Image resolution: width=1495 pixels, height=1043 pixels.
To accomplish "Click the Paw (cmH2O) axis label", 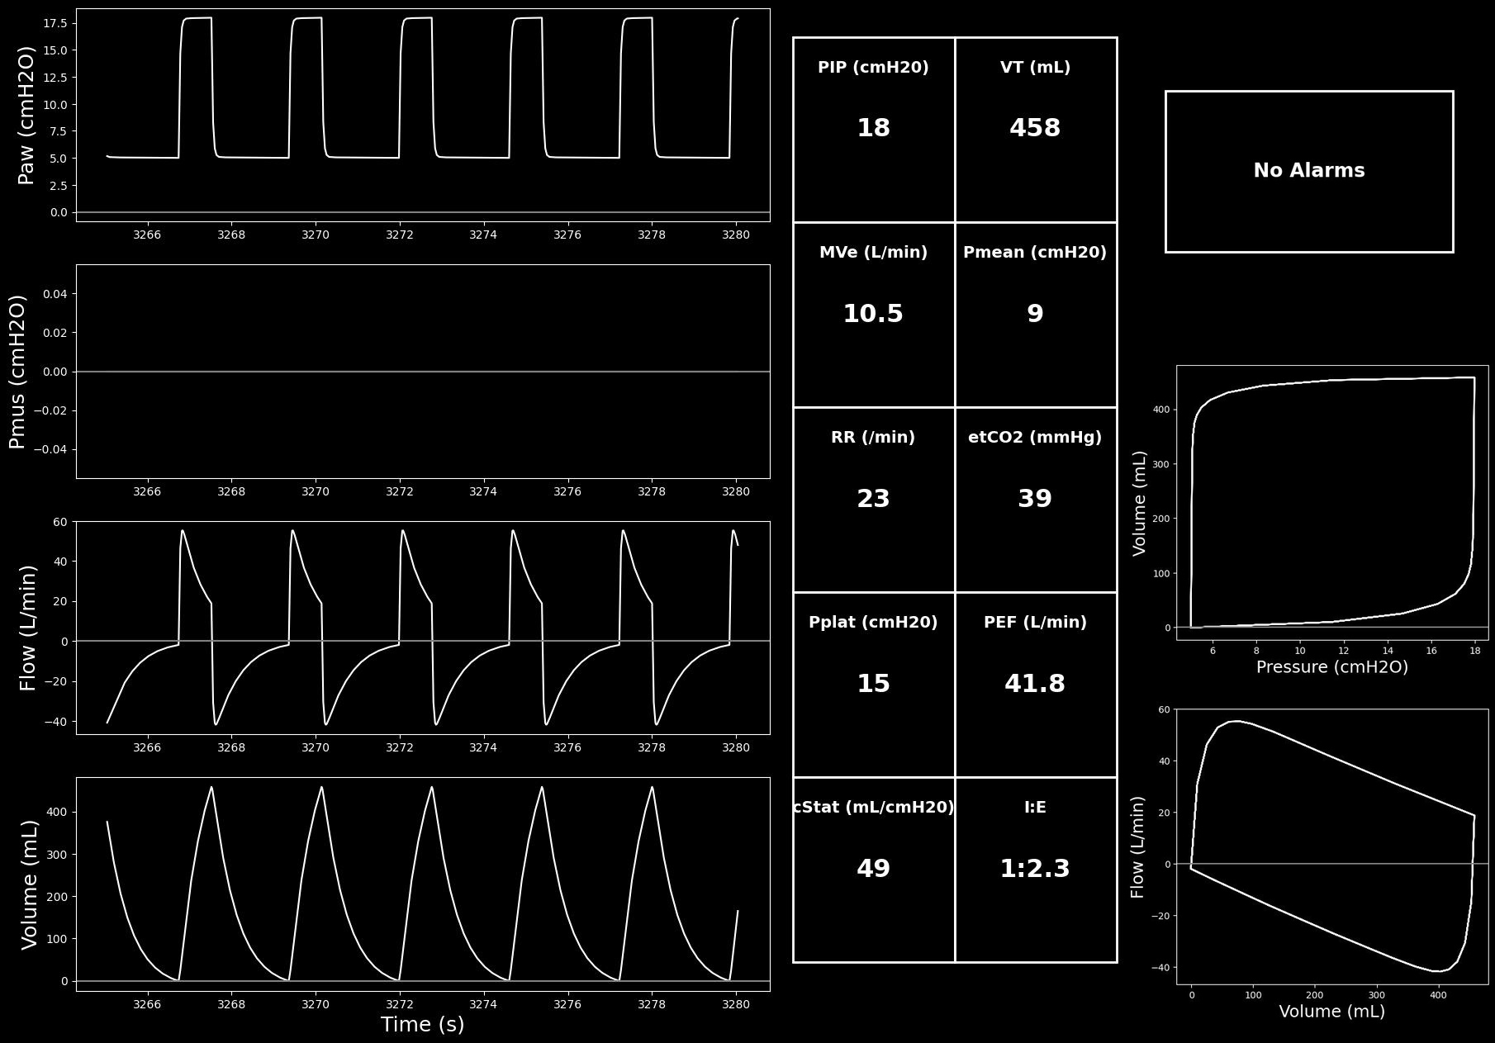I will pos(26,116).
